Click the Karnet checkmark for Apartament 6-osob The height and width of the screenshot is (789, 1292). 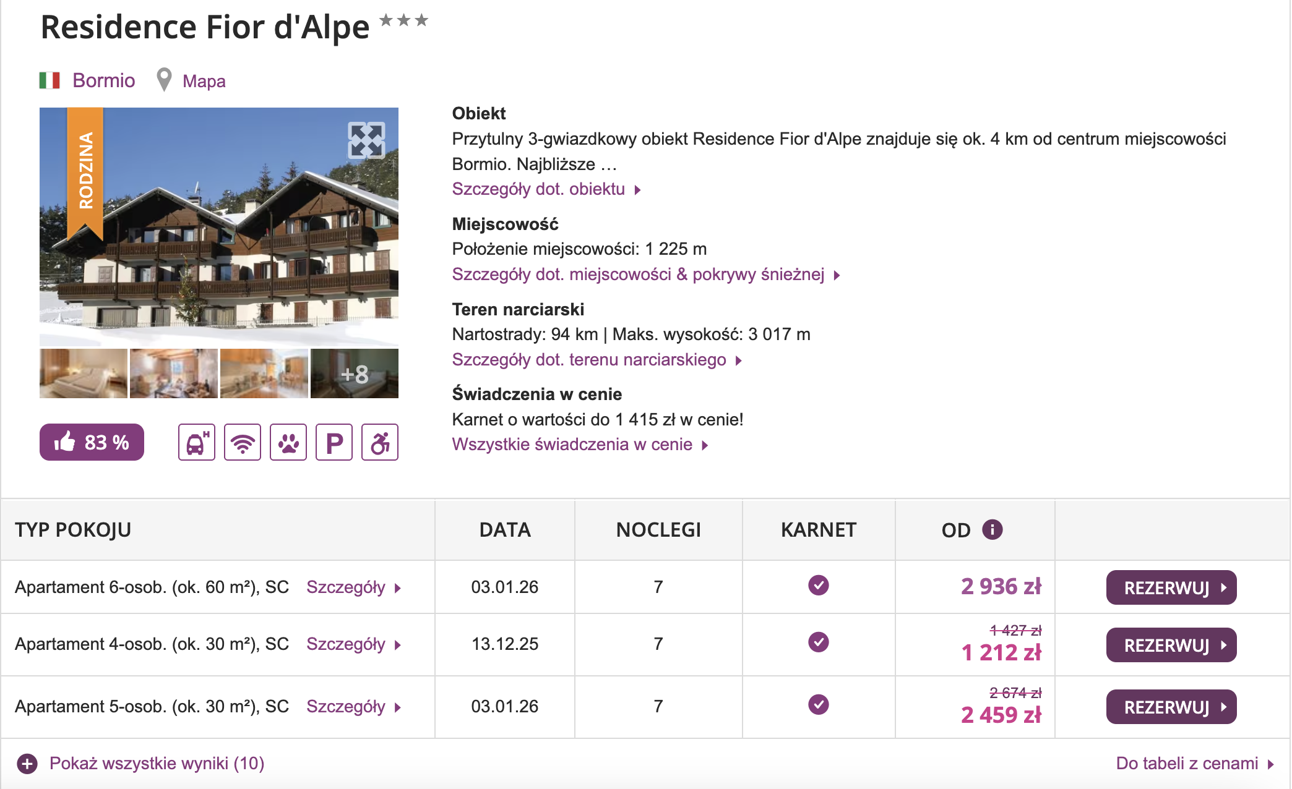coord(818,586)
